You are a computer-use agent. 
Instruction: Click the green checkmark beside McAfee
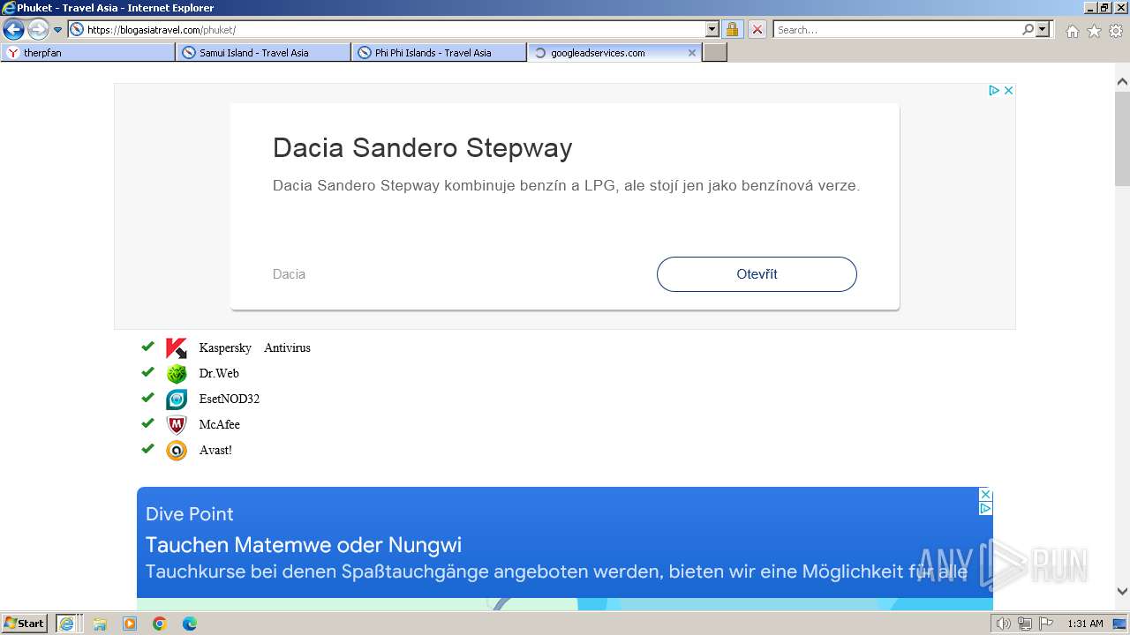[147, 423]
